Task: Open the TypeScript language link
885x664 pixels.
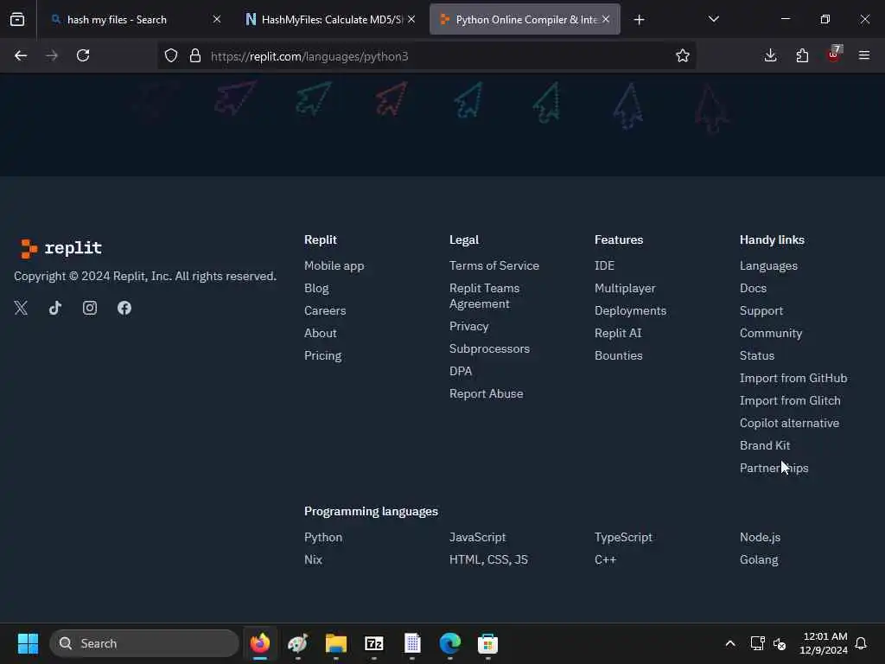Action: [623, 537]
